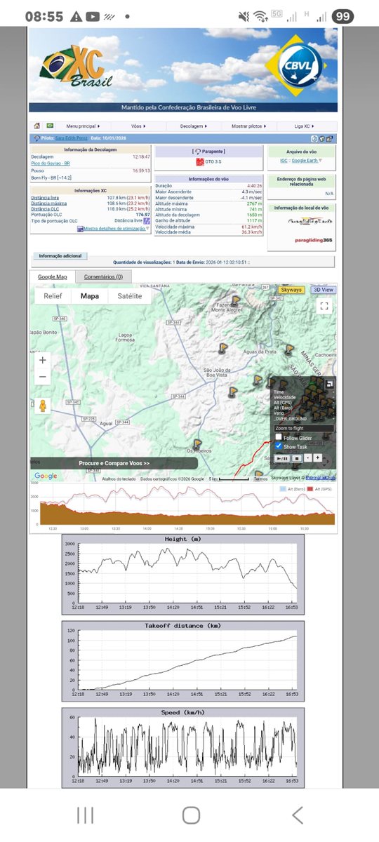Open the pilot name link

pos(72,139)
